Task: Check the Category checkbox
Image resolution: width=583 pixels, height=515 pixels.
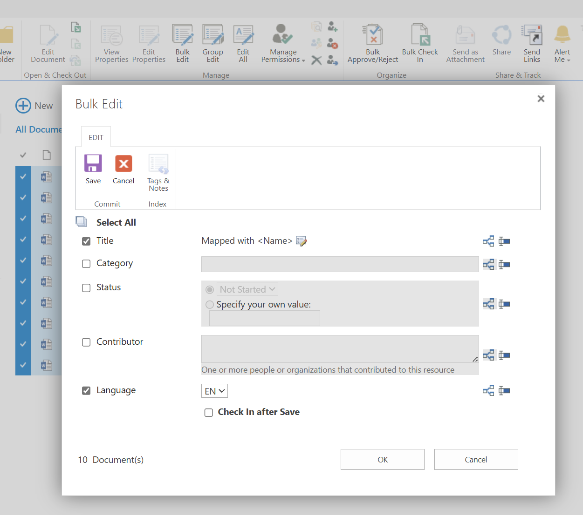Action: (86, 264)
